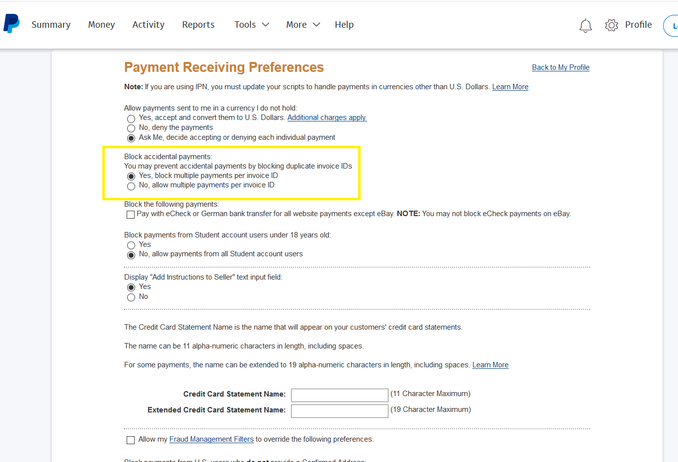Open the Help menu item
This screenshot has height=462, width=678.
(344, 25)
